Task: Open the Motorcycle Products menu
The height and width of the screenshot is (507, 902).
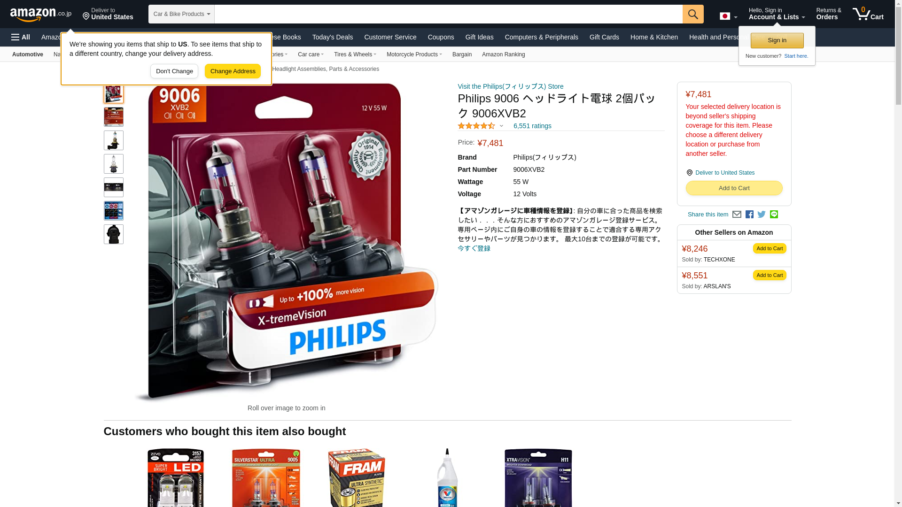Action: pyautogui.click(x=414, y=54)
